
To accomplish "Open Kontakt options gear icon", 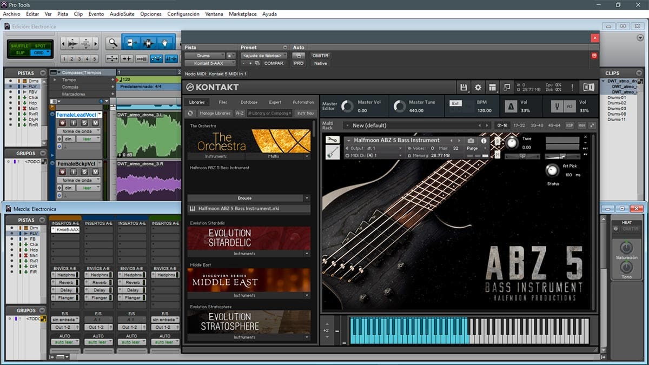I will 478,87.
